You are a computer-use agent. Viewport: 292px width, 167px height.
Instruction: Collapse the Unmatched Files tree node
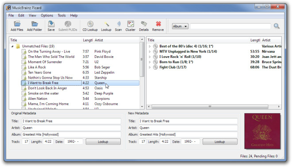tap(12, 46)
